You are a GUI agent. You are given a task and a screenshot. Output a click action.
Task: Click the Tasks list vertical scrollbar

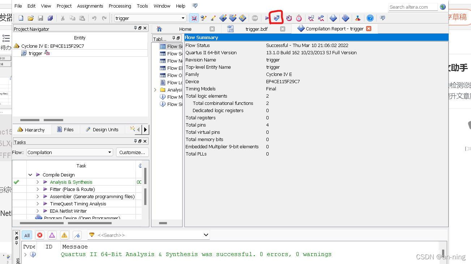(145, 187)
